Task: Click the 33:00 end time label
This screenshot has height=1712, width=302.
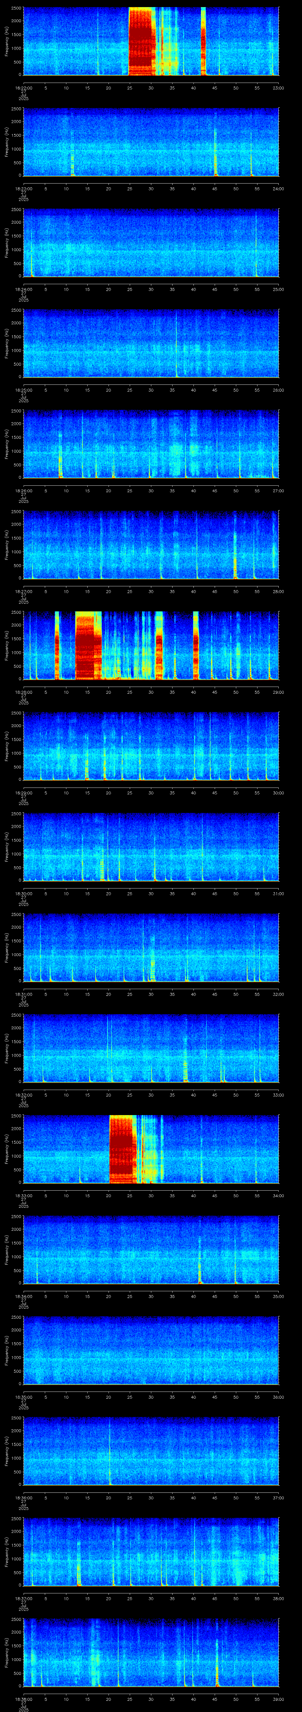Action: coord(279,1095)
